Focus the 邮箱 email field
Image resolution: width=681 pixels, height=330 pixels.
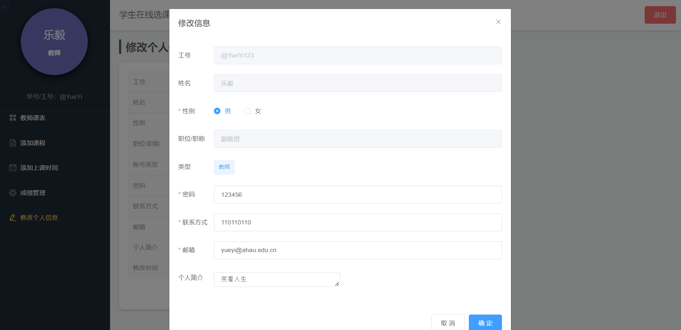coord(358,250)
